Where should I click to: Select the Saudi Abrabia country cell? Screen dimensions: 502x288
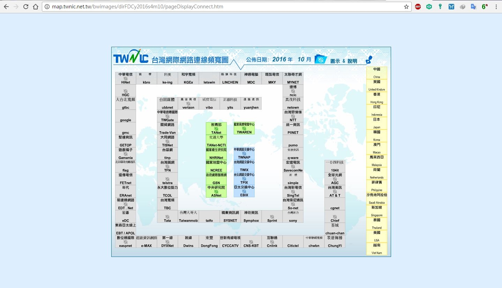coord(377,199)
